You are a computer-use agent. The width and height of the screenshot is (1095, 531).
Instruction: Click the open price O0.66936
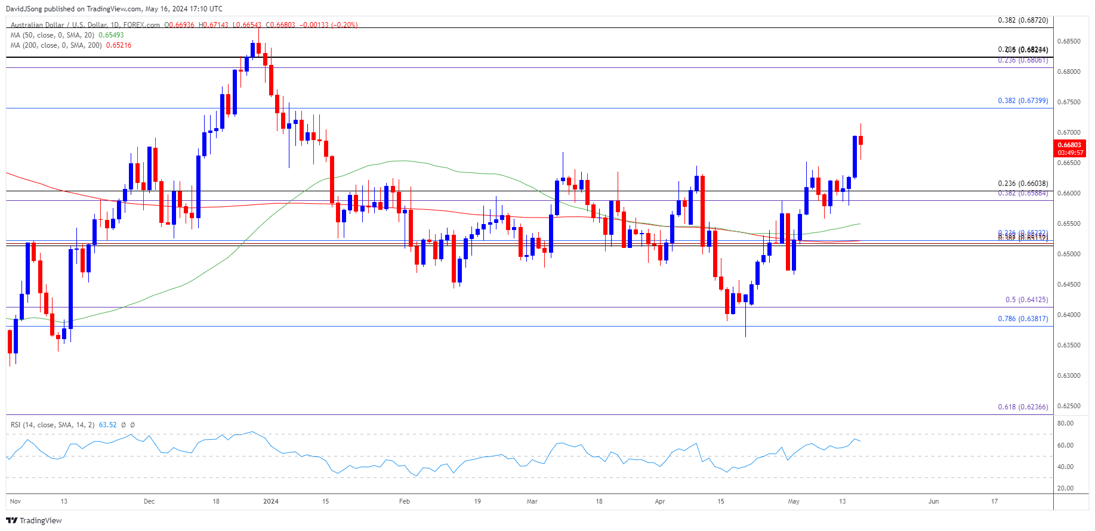point(179,25)
